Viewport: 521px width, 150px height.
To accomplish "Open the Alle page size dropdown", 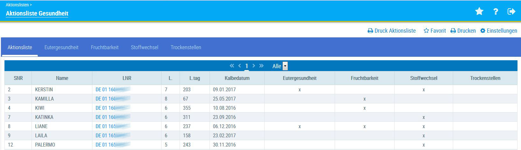I will [x=285, y=66].
